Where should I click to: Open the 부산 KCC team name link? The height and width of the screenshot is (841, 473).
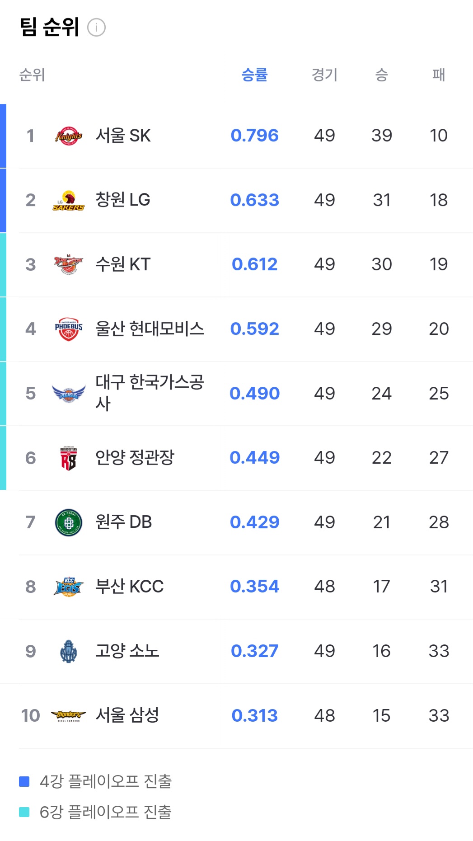tap(129, 587)
